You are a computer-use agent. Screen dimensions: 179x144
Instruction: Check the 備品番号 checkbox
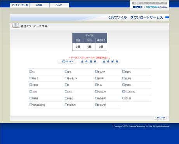[96, 98]
